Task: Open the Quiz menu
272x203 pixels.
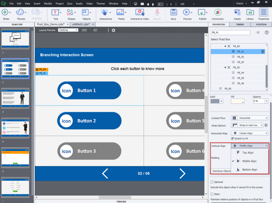Action: click(69, 4)
